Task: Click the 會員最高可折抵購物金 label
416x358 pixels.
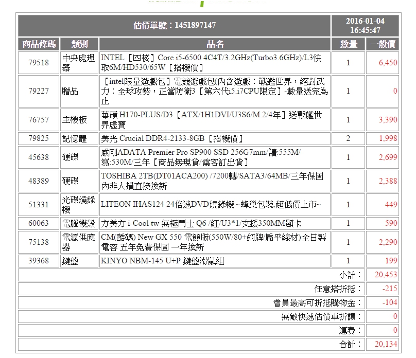Action: point(317,302)
